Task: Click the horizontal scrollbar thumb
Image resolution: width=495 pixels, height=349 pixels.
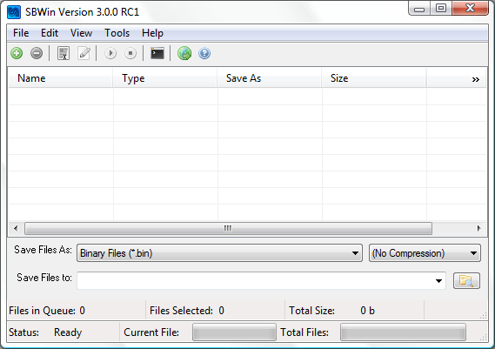Action: click(x=228, y=228)
